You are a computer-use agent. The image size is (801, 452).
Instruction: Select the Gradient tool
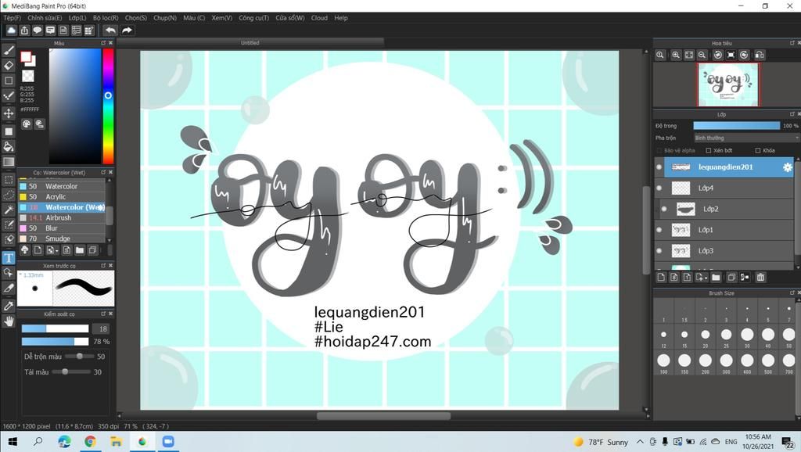tap(9, 163)
